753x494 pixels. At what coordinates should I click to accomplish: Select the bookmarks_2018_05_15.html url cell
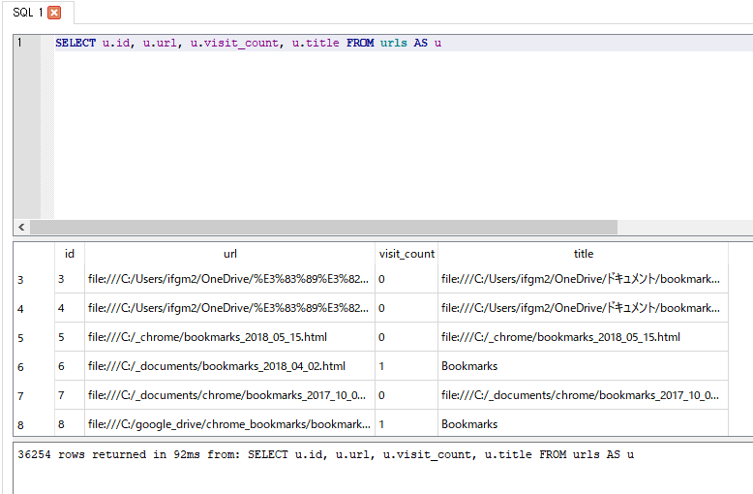click(x=229, y=337)
